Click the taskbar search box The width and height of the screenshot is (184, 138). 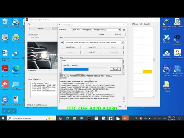click(x=31, y=118)
